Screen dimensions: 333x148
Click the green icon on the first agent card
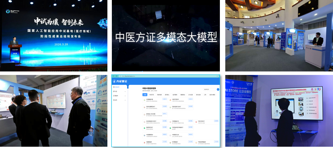144,99
